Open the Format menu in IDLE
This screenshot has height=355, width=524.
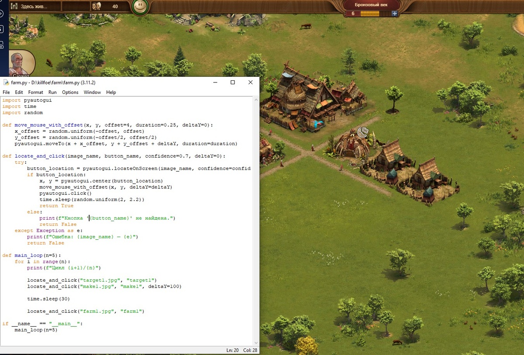coord(36,92)
